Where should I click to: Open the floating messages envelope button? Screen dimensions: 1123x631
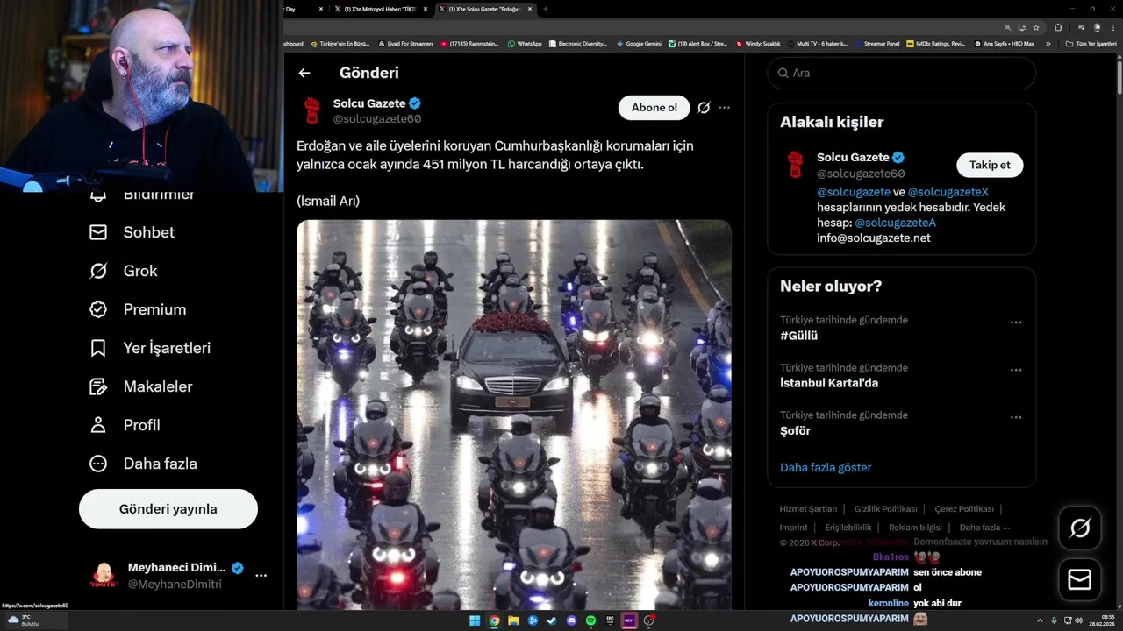pos(1080,580)
